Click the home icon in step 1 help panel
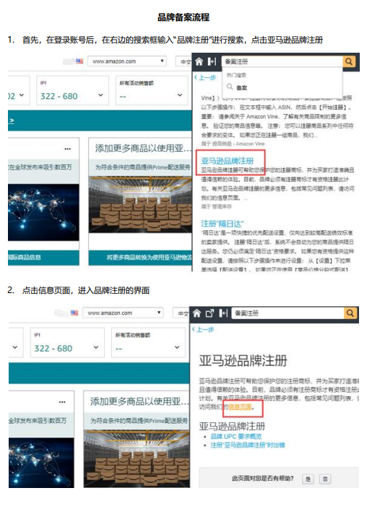The image size is (380, 514). coord(199,61)
